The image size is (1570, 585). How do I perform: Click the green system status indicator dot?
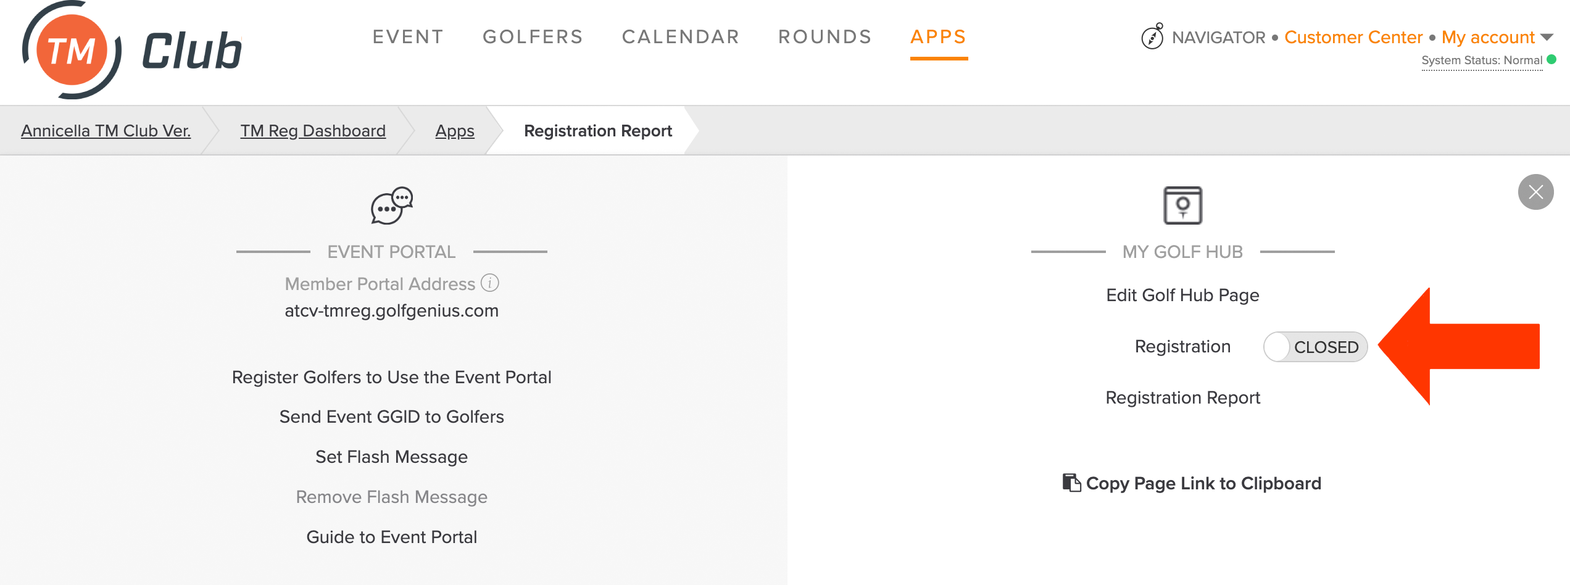click(1551, 60)
